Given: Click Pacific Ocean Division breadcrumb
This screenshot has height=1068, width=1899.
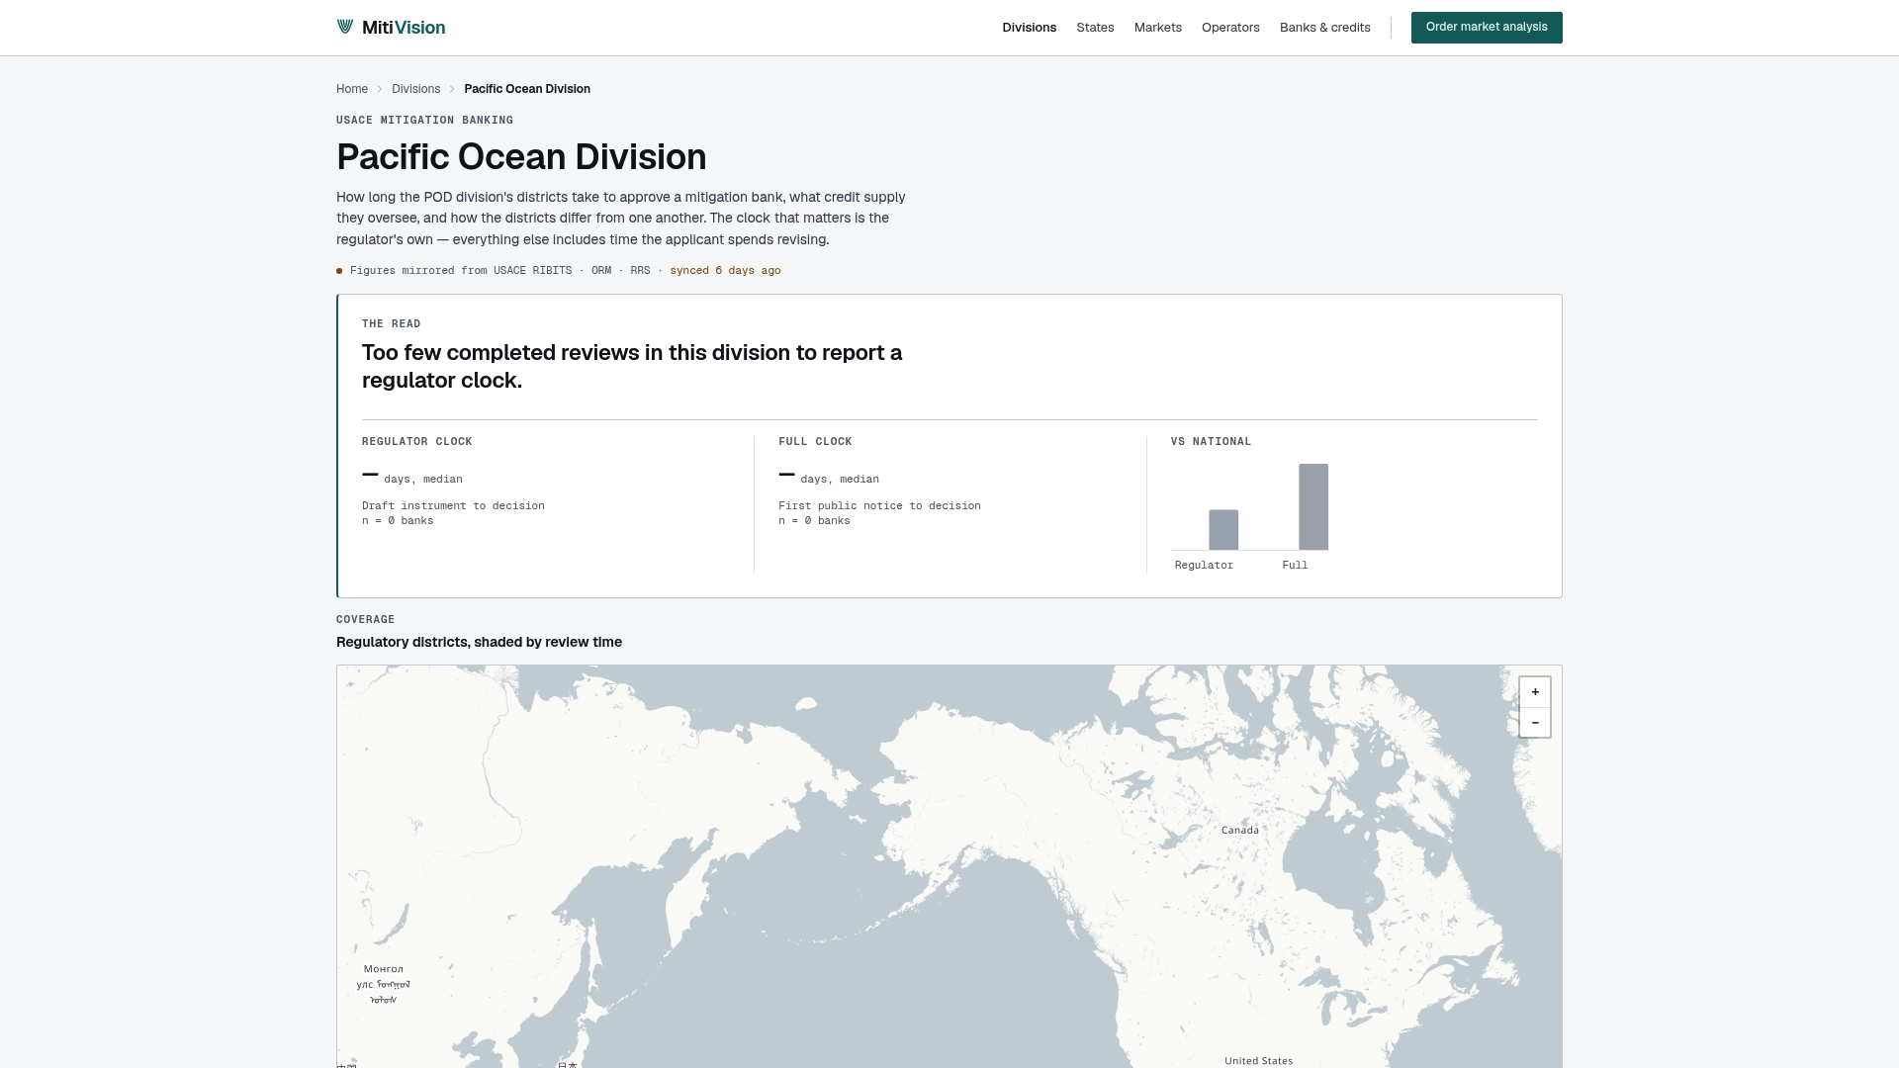Looking at the screenshot, I should click(x=527, y=89).
